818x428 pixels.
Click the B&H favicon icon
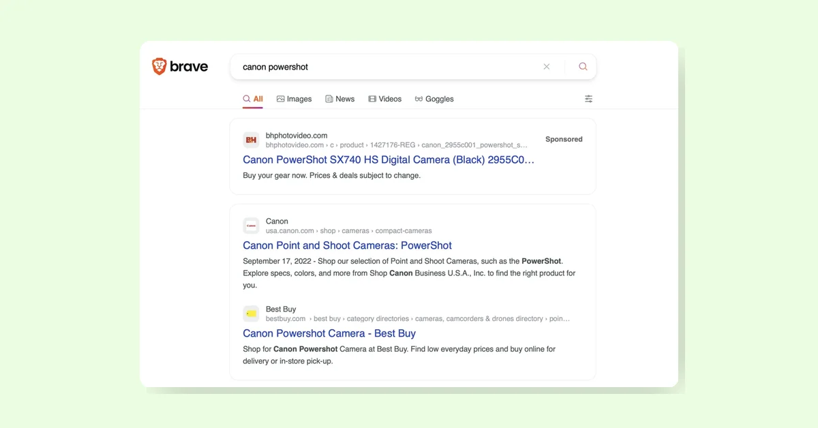click(251, 140)
